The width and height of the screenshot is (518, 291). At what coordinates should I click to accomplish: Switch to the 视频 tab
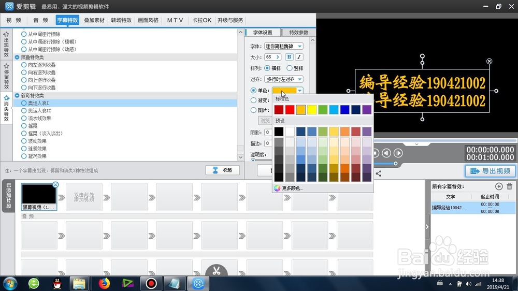click(13, 20)
